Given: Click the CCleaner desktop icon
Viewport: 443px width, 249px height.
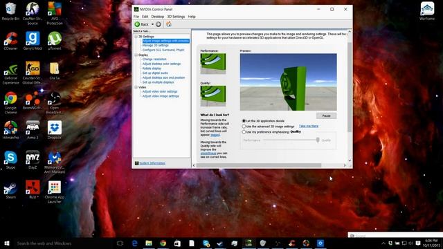Looking at the screenshot, I should 10,39.
